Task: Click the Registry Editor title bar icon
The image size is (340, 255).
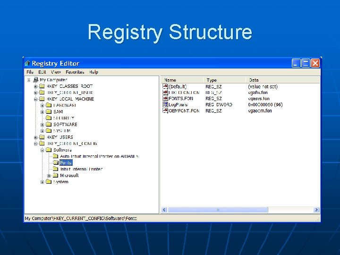Action: point(27,63)
